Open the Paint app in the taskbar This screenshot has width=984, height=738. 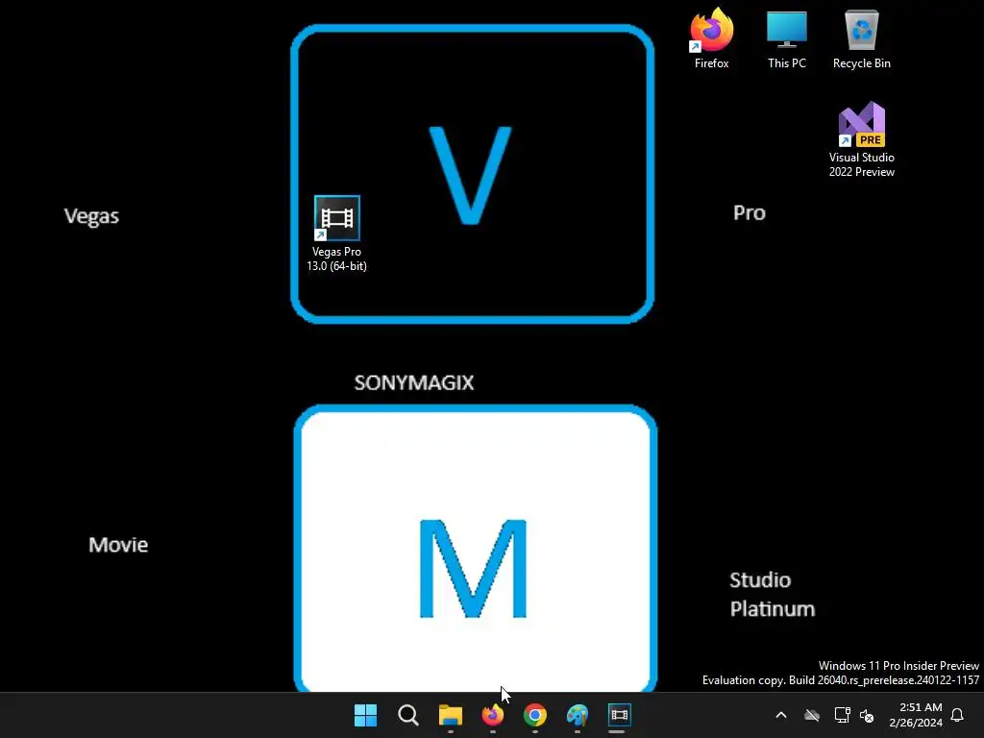pos(578,715)
